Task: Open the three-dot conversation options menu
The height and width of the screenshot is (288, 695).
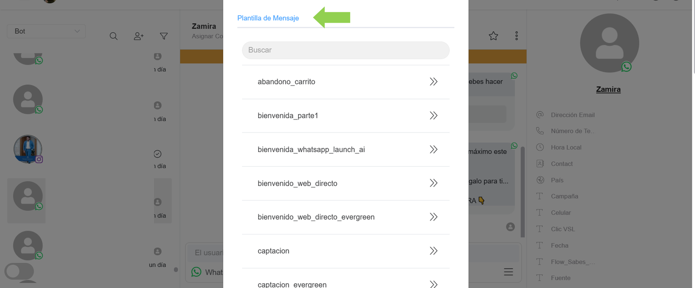Action: click(x=516, y=36)
